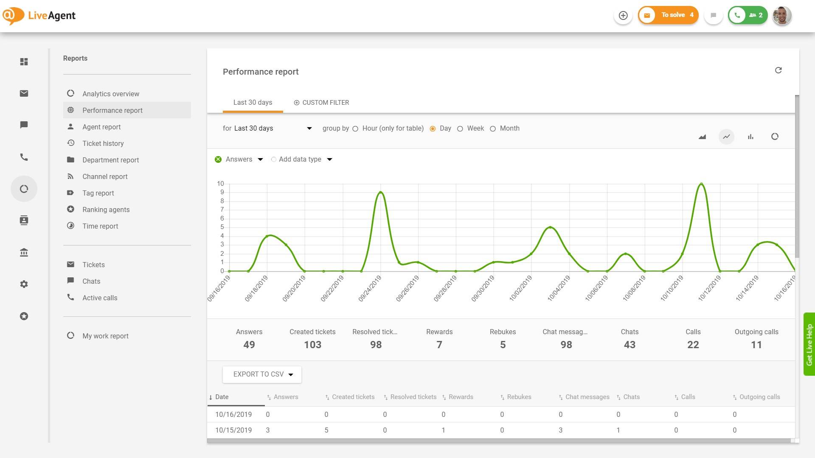Open the Get Live Help side button
The image size is (815, 458).
(x=809, y=344)
